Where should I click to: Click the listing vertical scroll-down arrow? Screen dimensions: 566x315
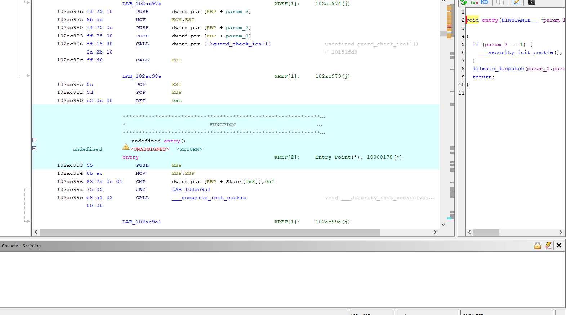443,224
